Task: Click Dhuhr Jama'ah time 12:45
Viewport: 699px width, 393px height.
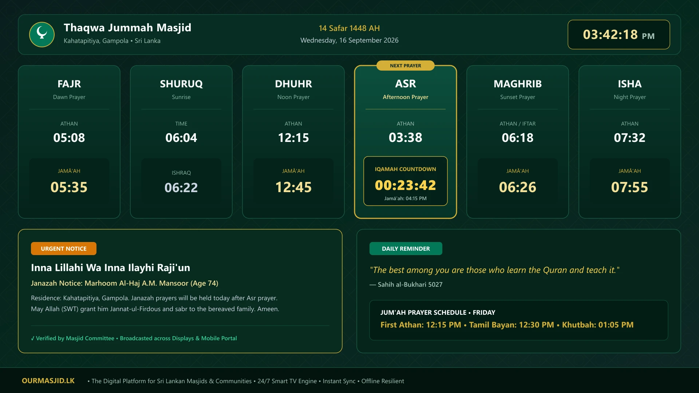Action: [x=293, y=187]
